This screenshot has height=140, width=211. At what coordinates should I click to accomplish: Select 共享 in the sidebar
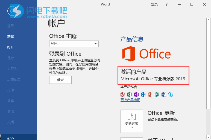(x=11, y=101)
